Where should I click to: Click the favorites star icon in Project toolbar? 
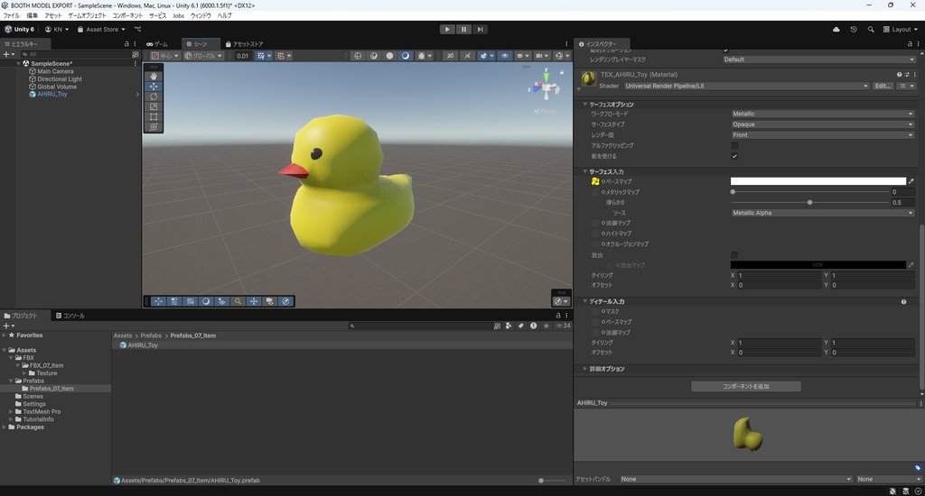[x=547, y=326]
